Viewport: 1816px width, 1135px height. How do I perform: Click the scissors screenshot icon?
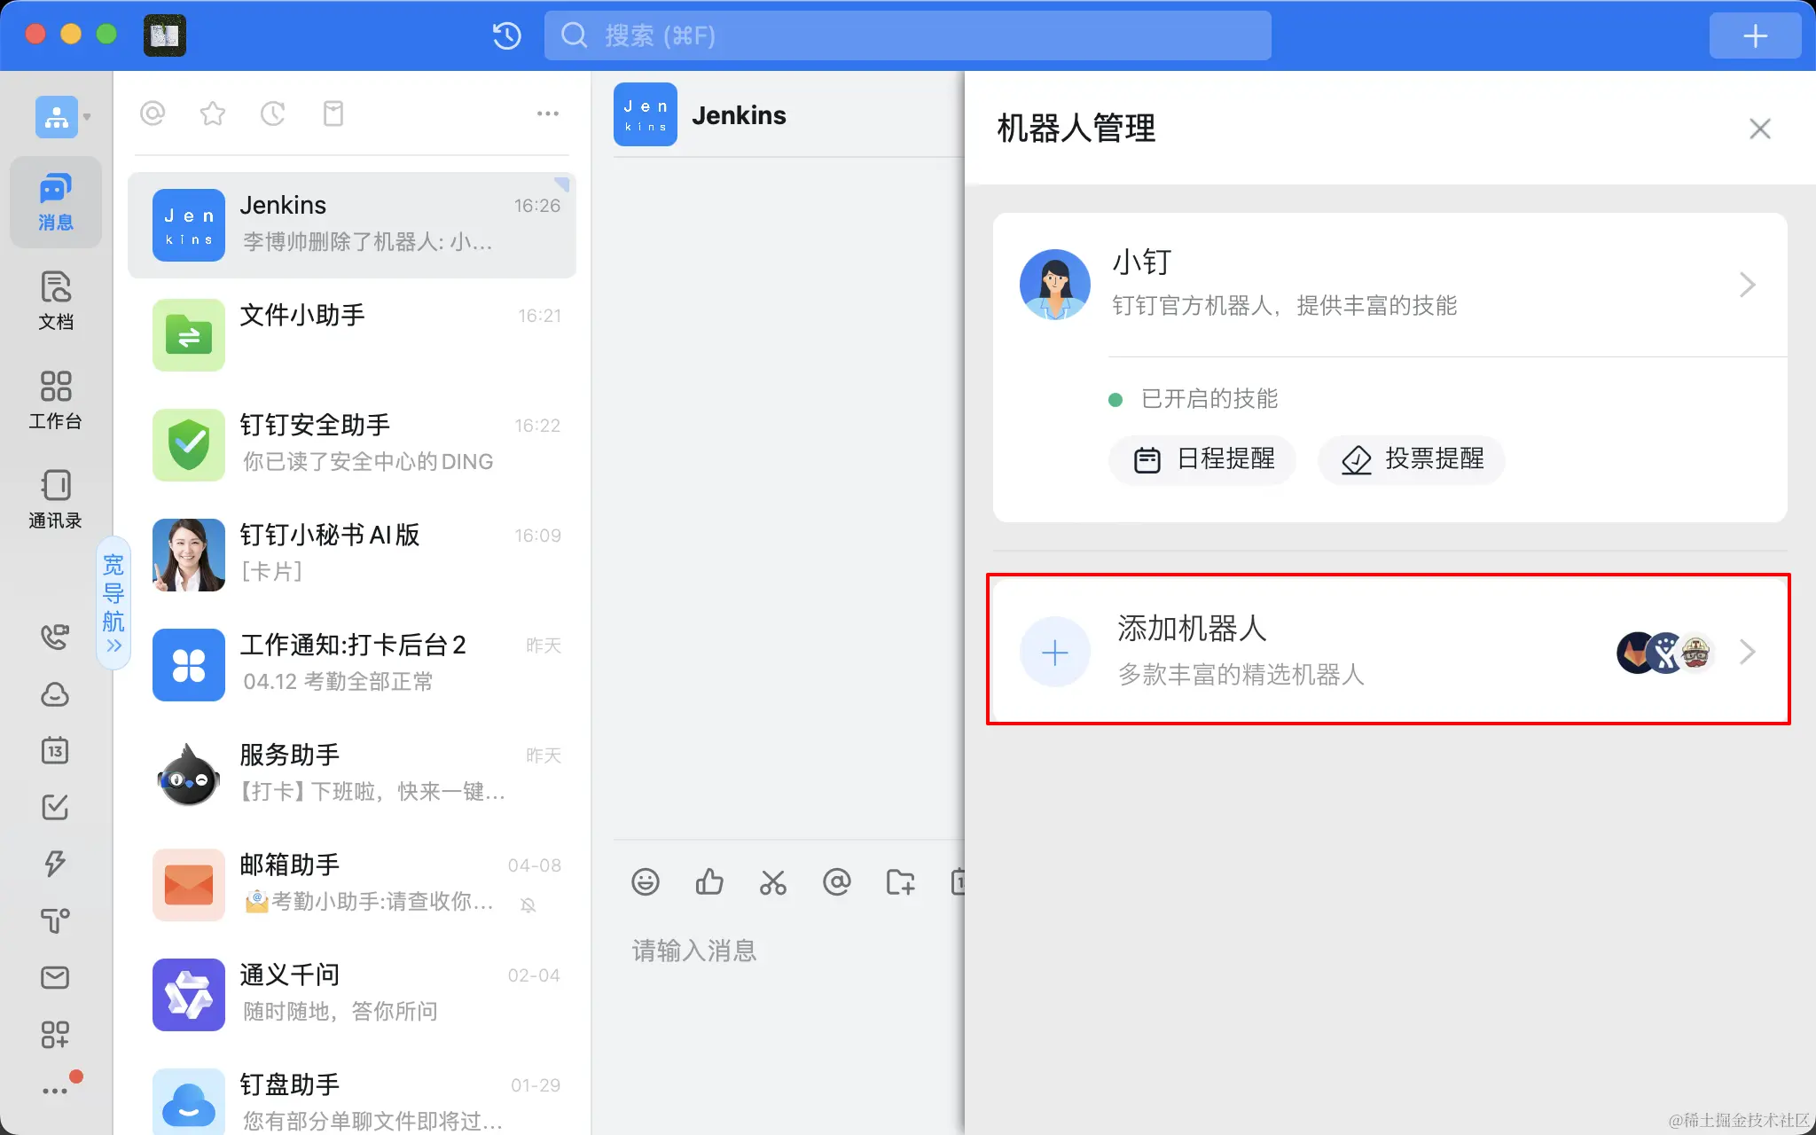772,882
